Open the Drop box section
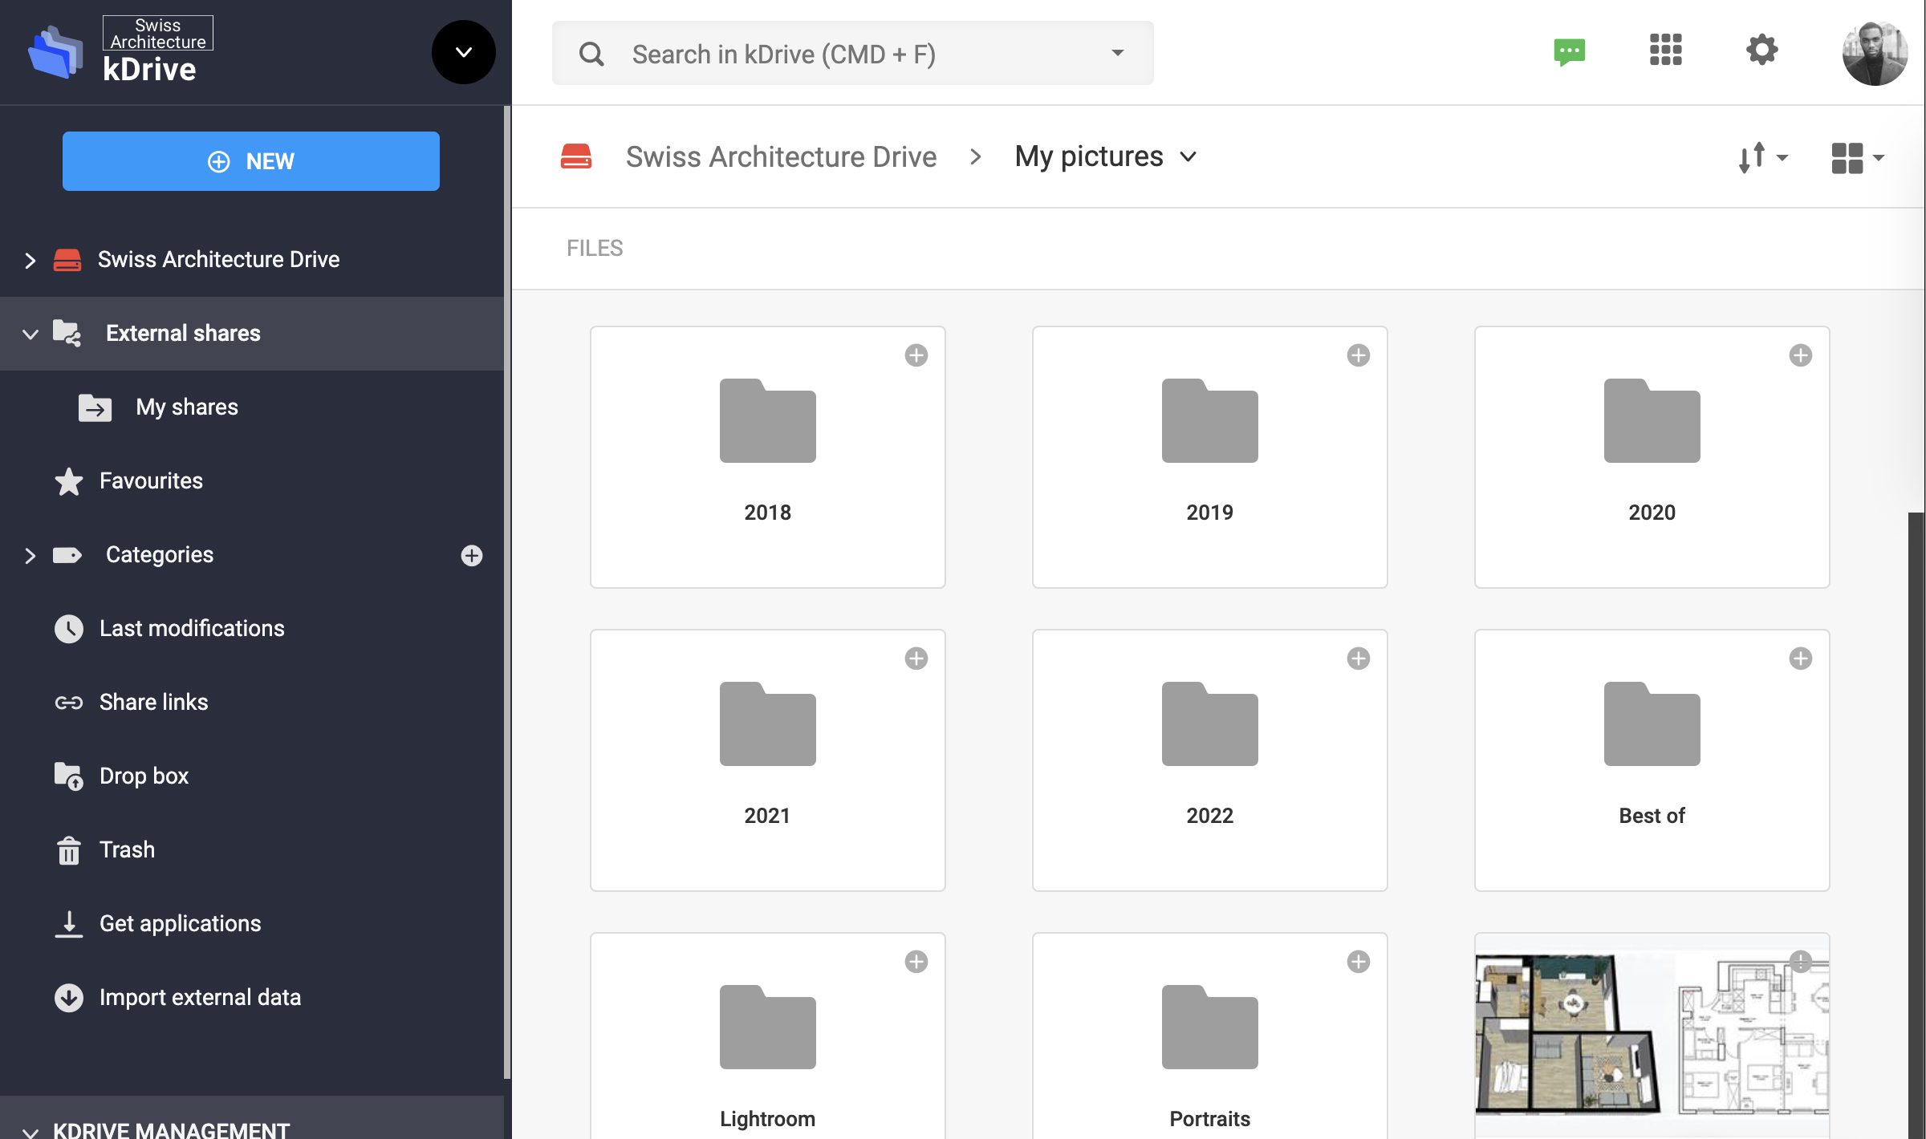The image size is (1926, 1139). pyautogui.click(x=144, y=776)
